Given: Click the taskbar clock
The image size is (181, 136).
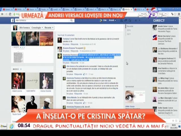Looking at the screenshot, I should click(x=174, y=126).
